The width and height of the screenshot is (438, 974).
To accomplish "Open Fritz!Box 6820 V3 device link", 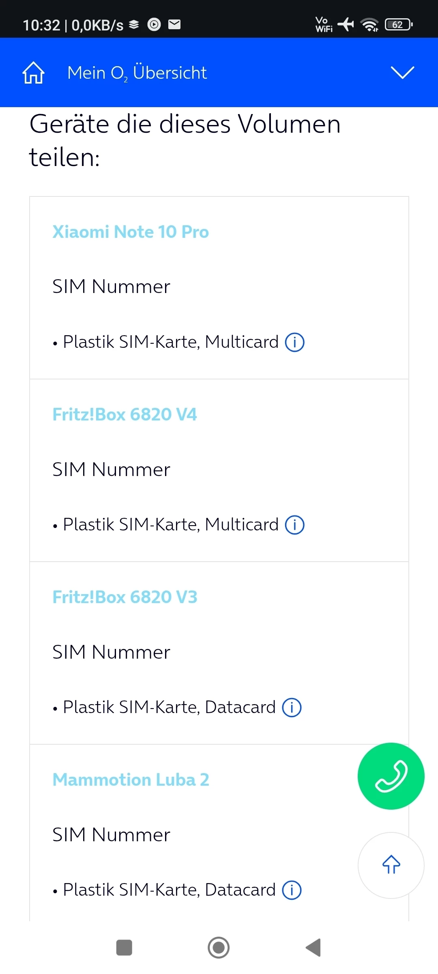I will coord(125,597).
